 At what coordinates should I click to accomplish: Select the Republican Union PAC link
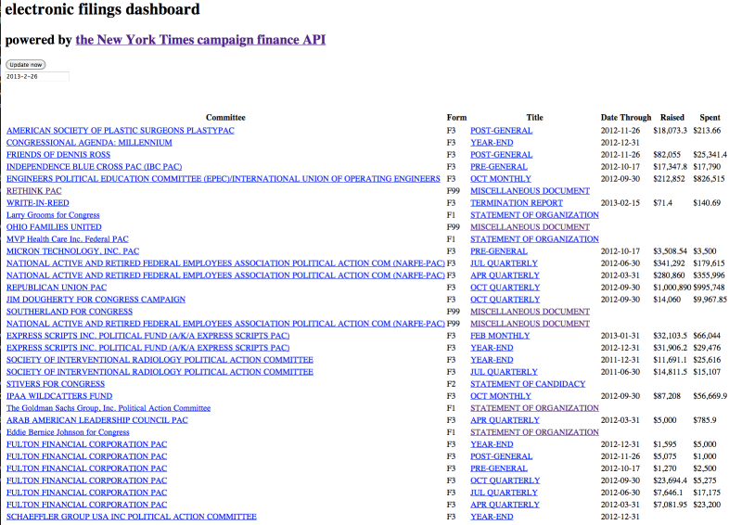(x=57, y=288)
